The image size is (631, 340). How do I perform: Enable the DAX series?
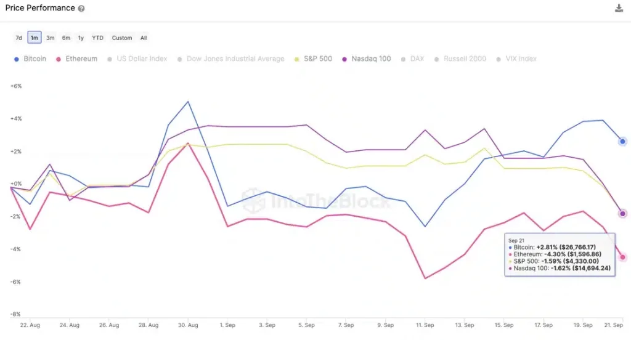click(417, 59)
